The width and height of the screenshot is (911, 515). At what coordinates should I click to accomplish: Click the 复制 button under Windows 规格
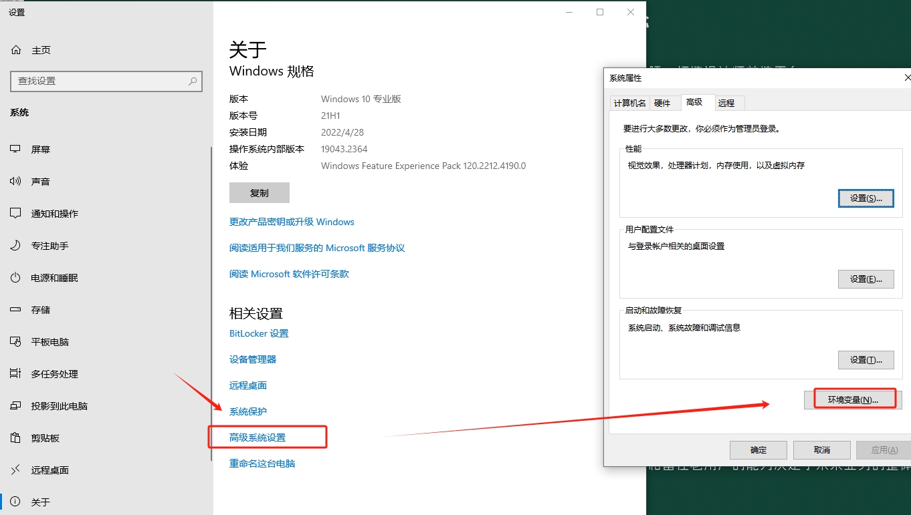259,192
